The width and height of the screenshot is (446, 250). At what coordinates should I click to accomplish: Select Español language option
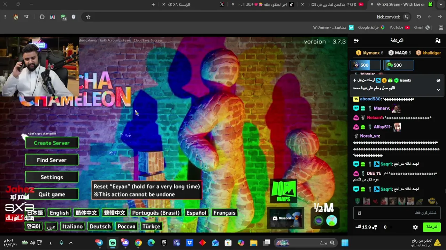tap(196, 213)
